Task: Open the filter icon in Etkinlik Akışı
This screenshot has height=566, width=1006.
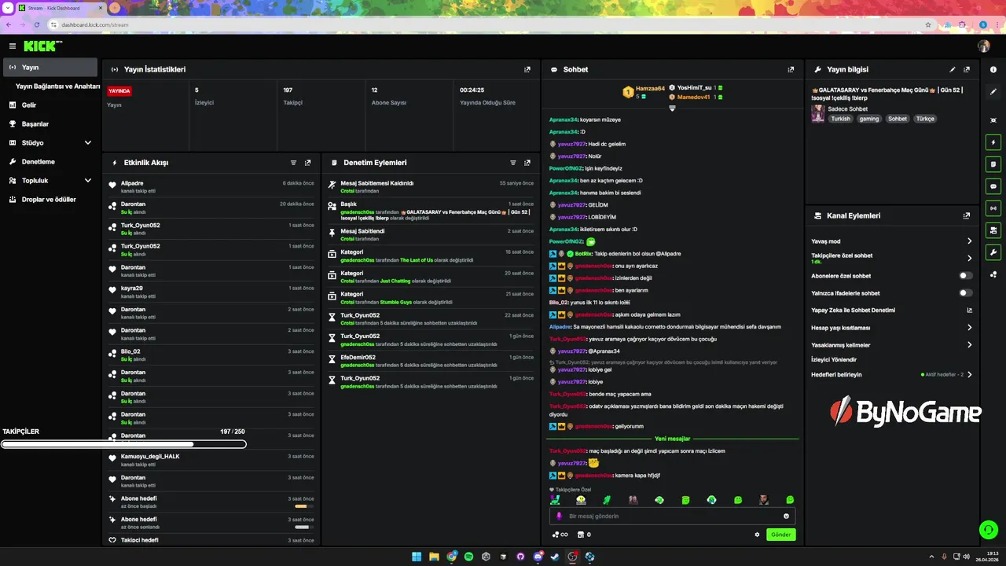Action: click(293, 163)
